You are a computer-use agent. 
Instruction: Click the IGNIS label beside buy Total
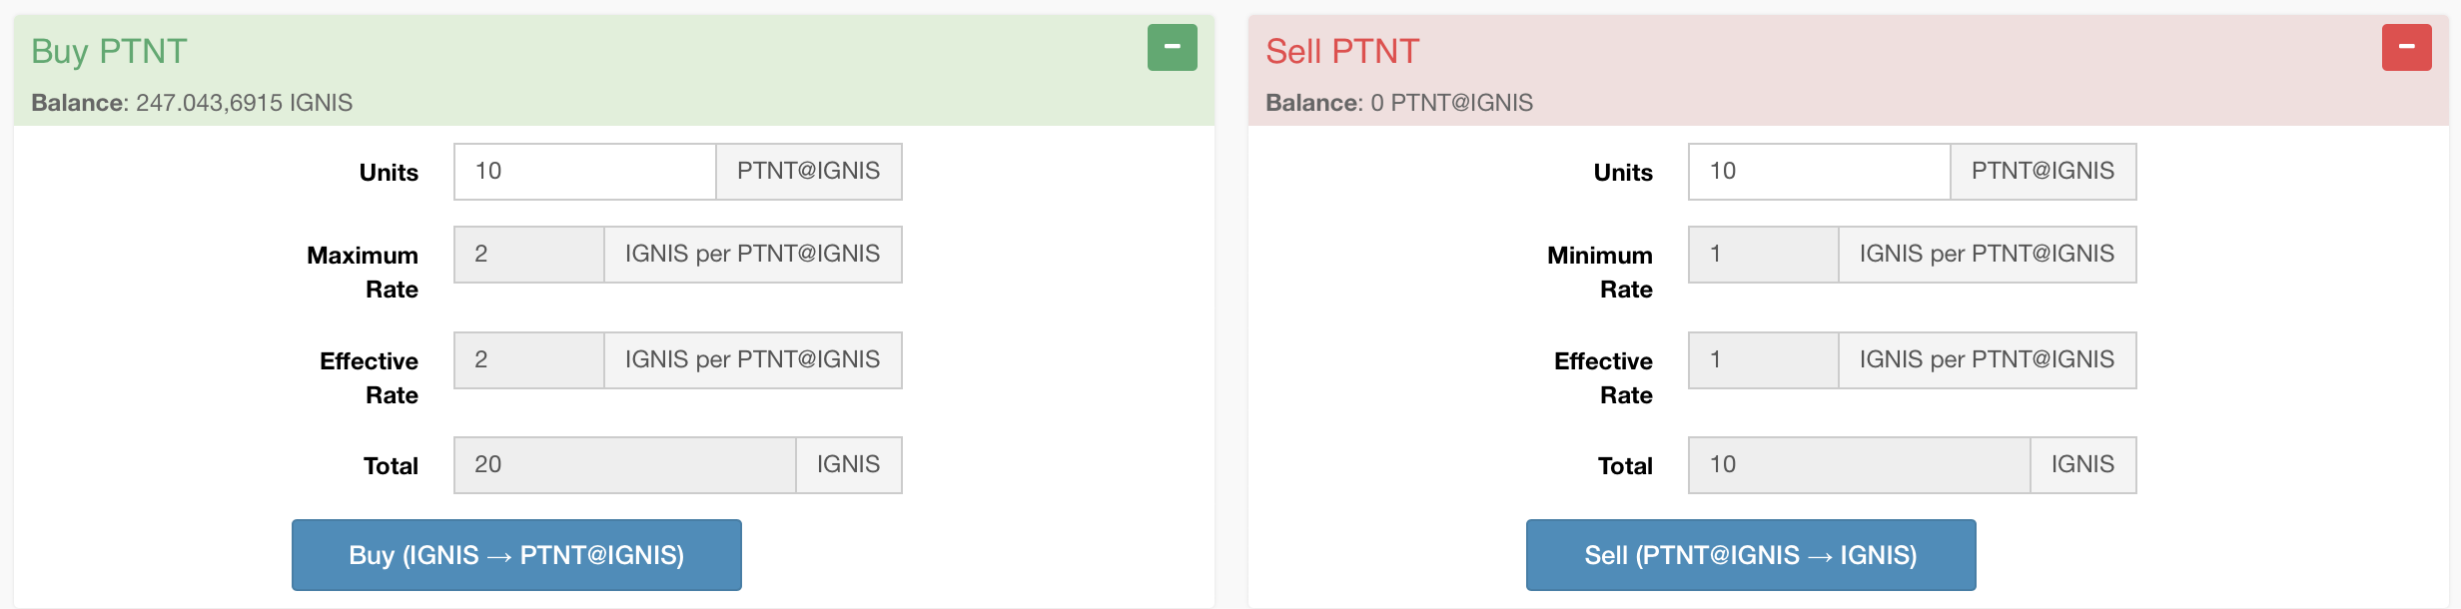848,465
